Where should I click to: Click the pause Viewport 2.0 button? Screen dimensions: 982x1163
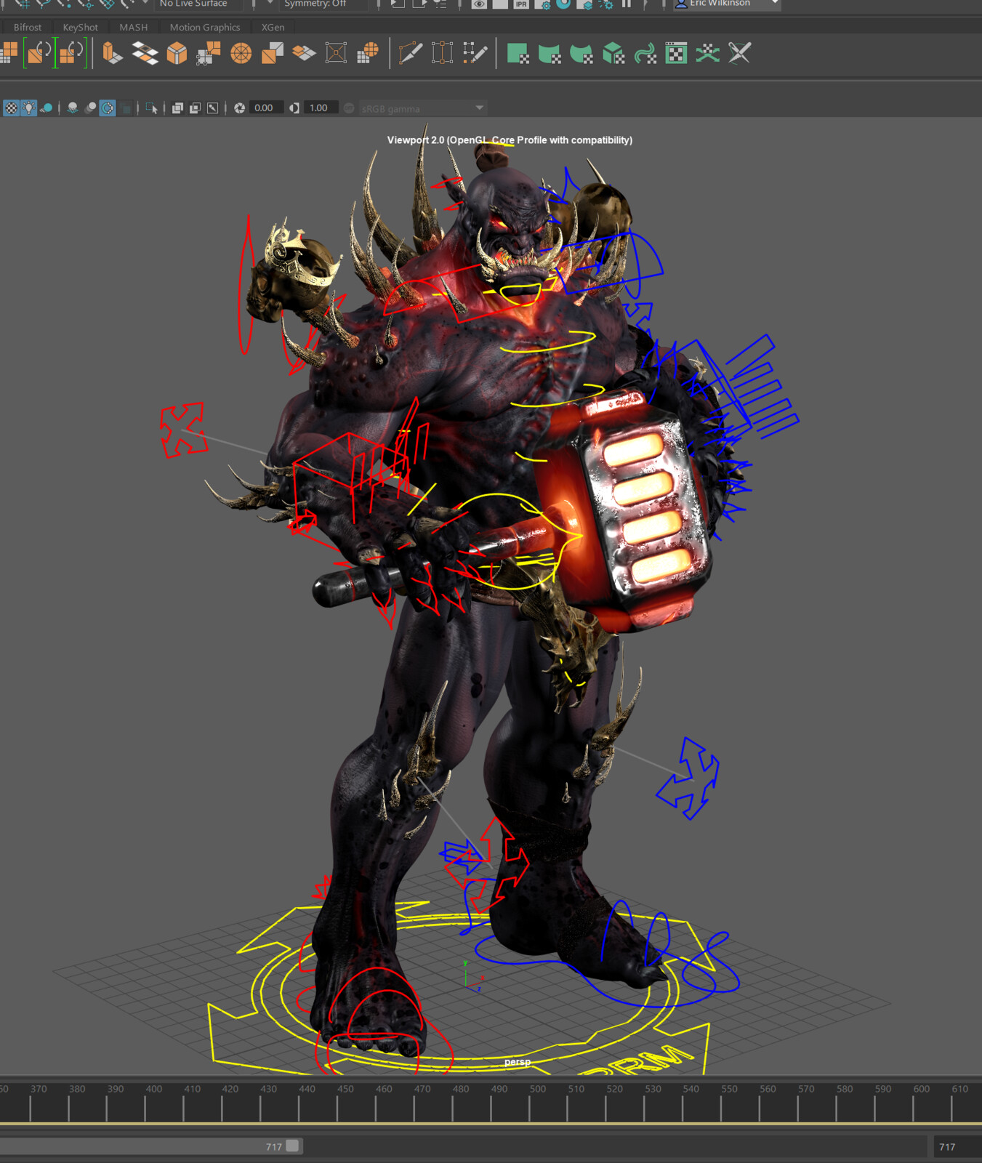(x=627, y=4)
